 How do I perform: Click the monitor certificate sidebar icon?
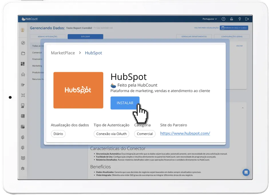pyautogui.click(x=23, y=106)
